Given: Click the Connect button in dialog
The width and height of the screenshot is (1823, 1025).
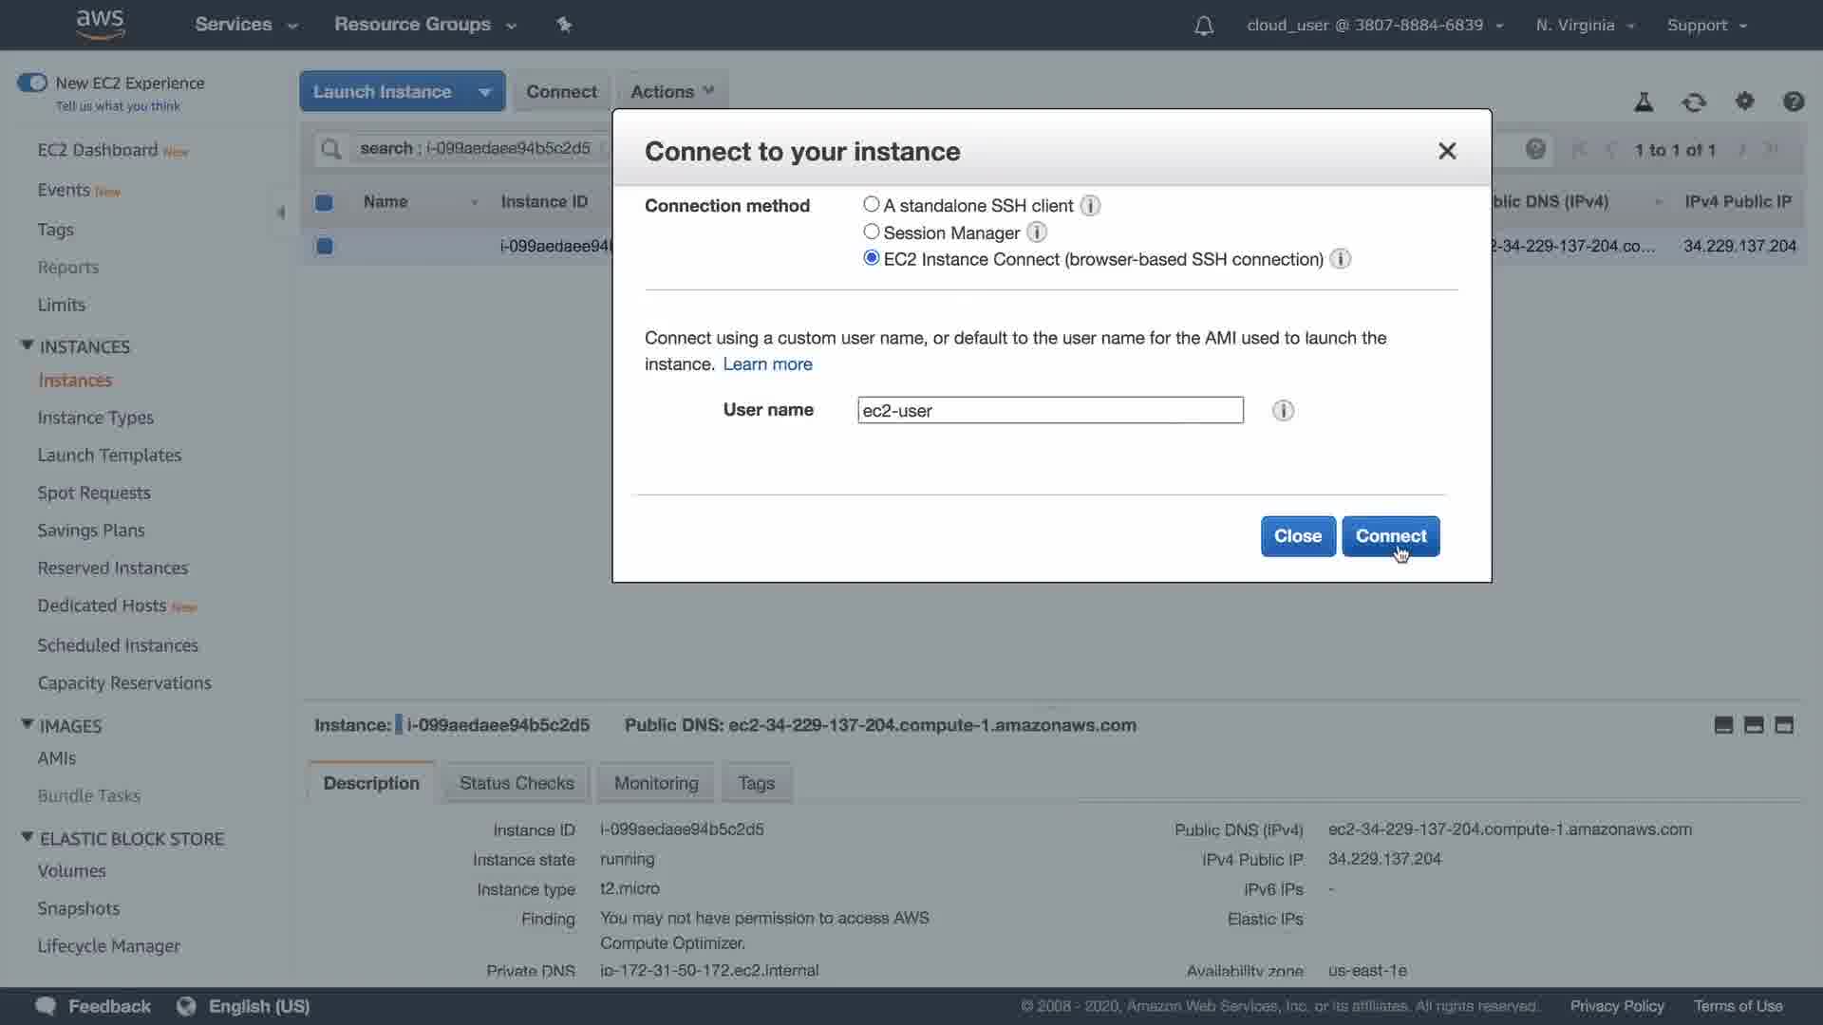Looking at the screenshot, I should (1390, 536).
